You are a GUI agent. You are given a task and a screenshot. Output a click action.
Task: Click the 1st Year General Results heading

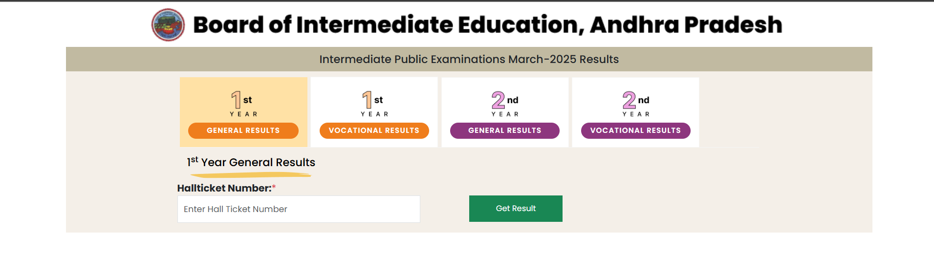(x=251, y=162)
